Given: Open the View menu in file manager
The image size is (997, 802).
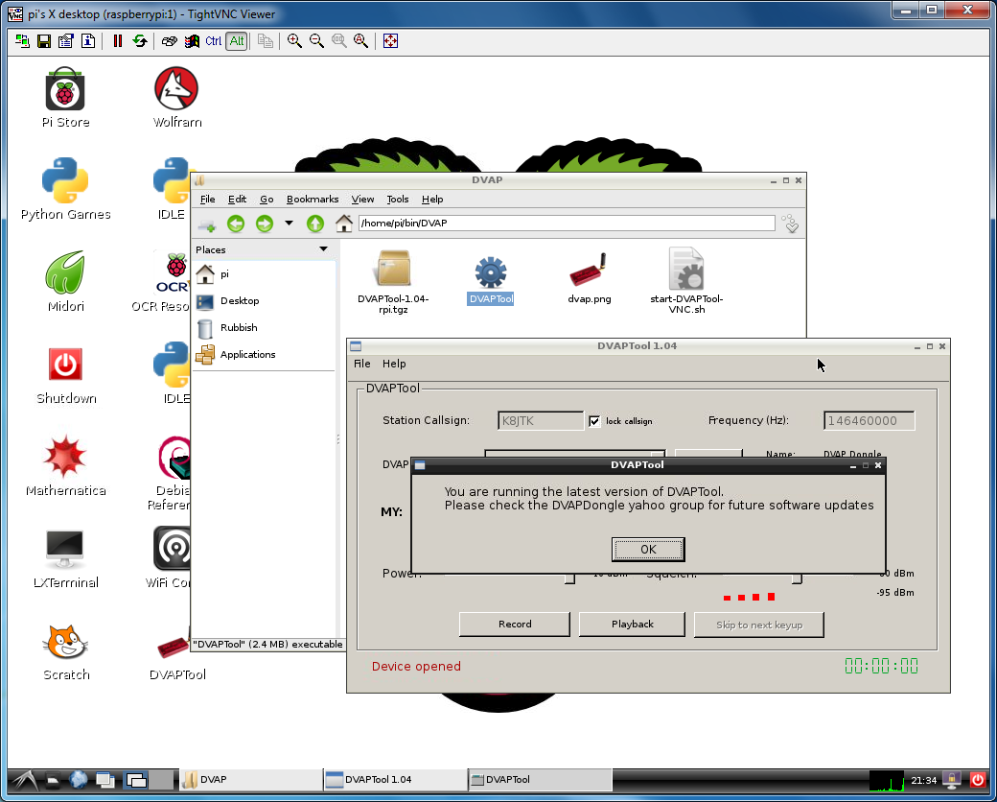Looking at the screenshot, I should tap(362, 200).
